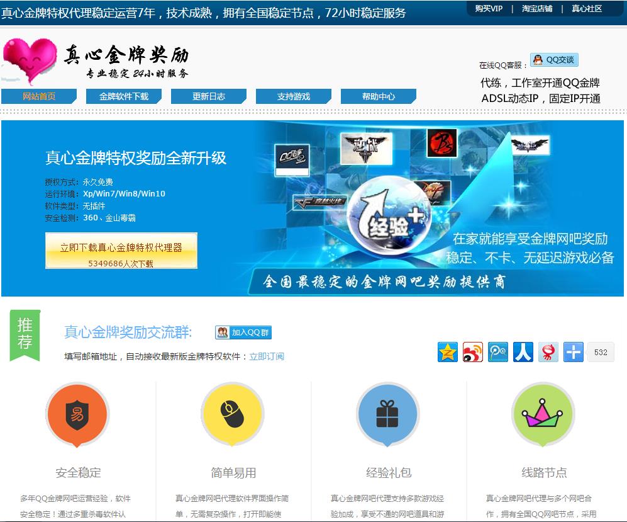
Task: Click 真心金牌奖励交流群 heading text
Action: 128,332
